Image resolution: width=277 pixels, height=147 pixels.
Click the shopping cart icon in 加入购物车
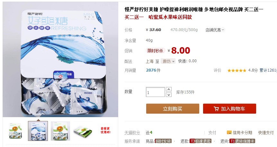tap(216, 109)
